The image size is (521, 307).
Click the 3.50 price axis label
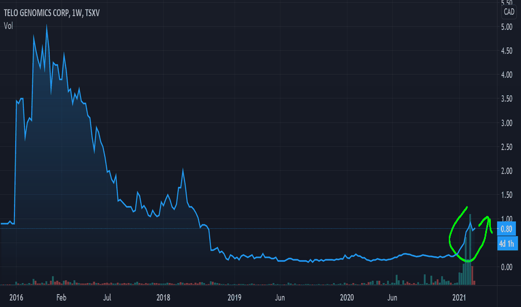506,99
